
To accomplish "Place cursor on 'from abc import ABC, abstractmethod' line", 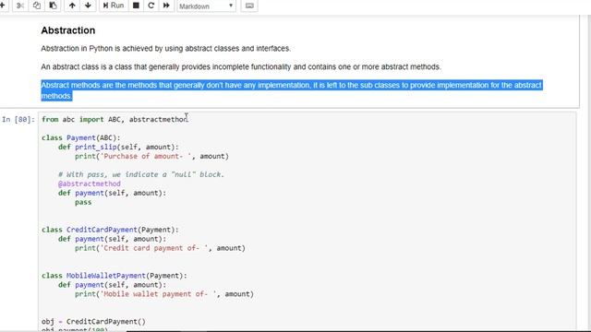I will 115,119.
